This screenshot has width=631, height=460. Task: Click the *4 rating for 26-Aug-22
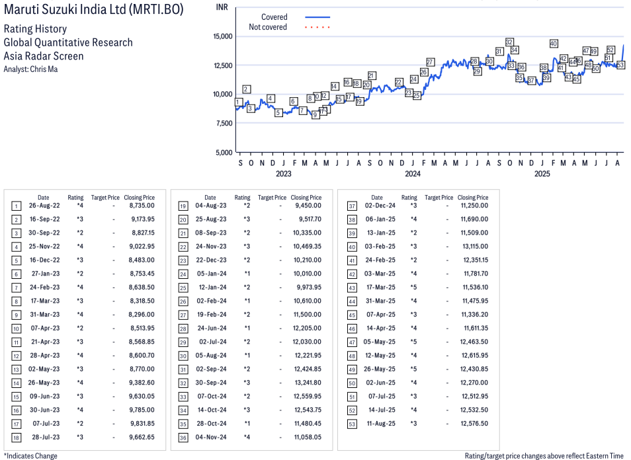coord(80,206)
